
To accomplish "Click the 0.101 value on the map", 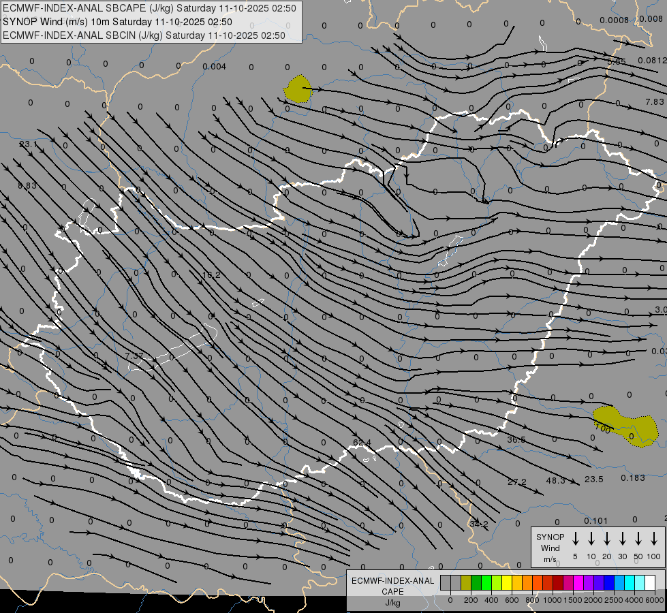I will point(596,520).
